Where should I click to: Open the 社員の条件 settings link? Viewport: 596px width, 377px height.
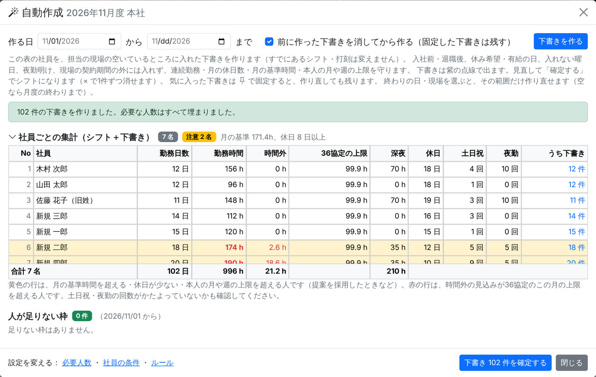(x=121, y=363)
